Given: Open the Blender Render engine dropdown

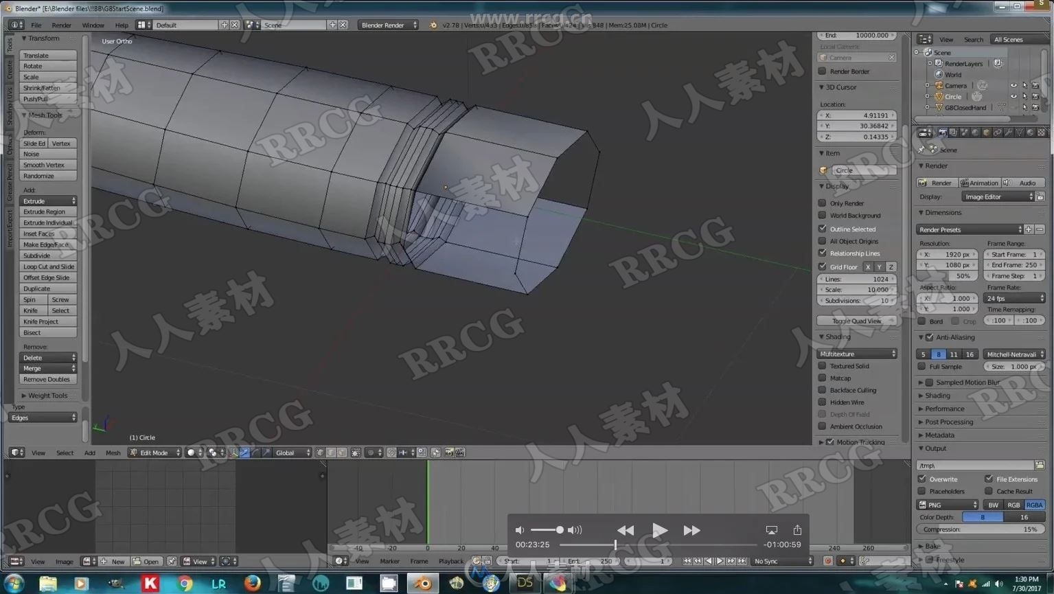Looking at the screenshot, I should point(389,25).
